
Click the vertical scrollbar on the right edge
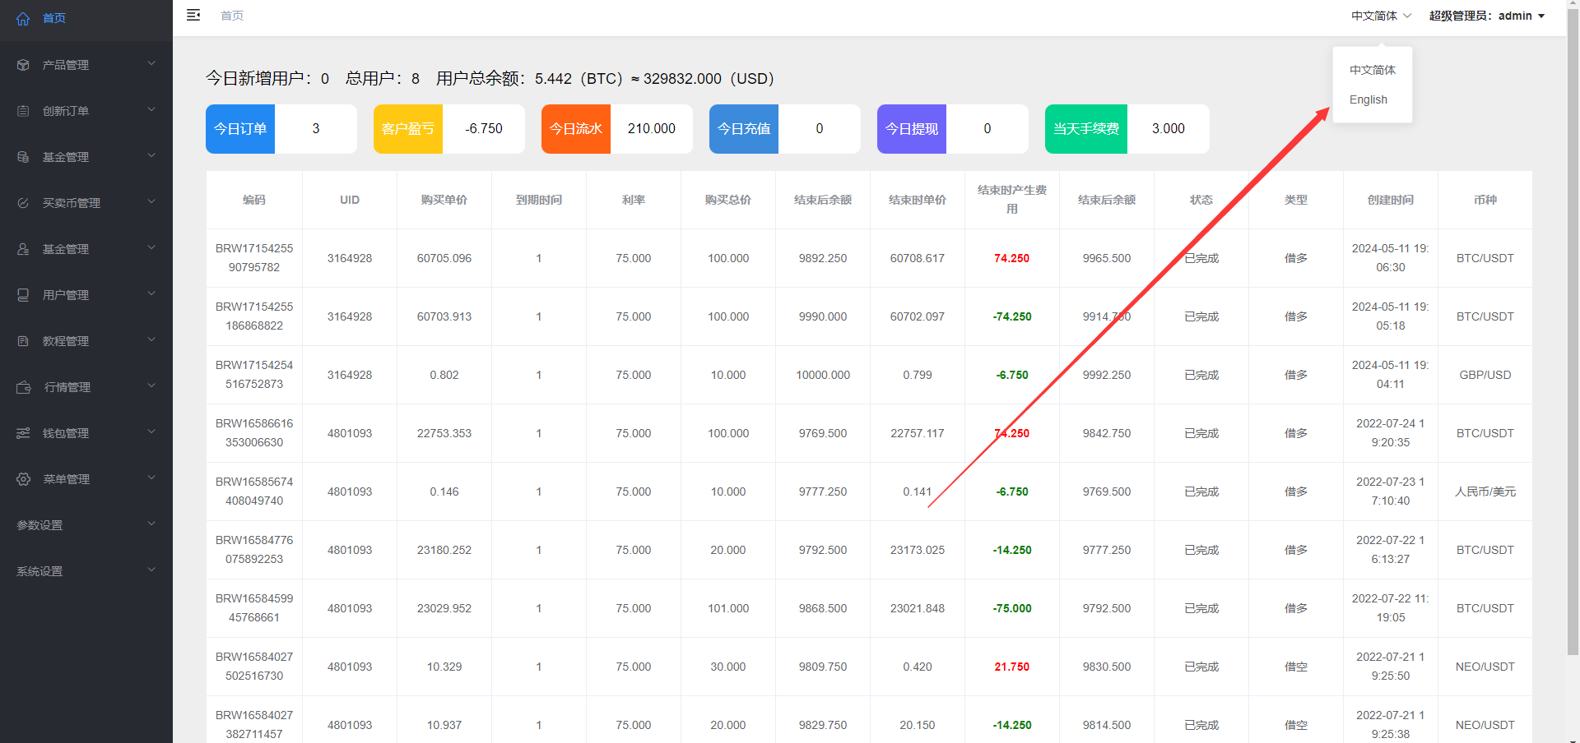tap(1573, 329)
